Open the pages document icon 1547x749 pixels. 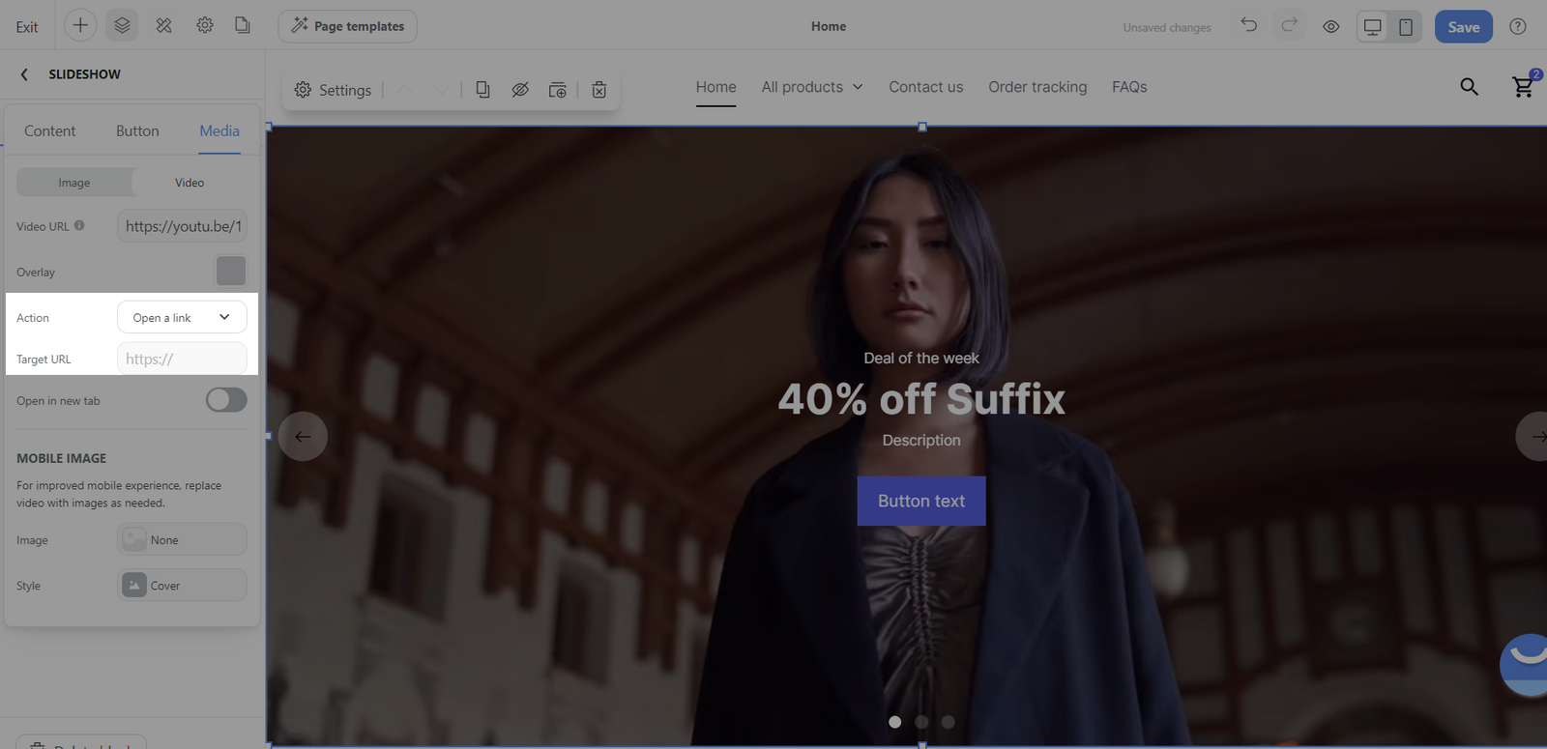tap(243, 26)
